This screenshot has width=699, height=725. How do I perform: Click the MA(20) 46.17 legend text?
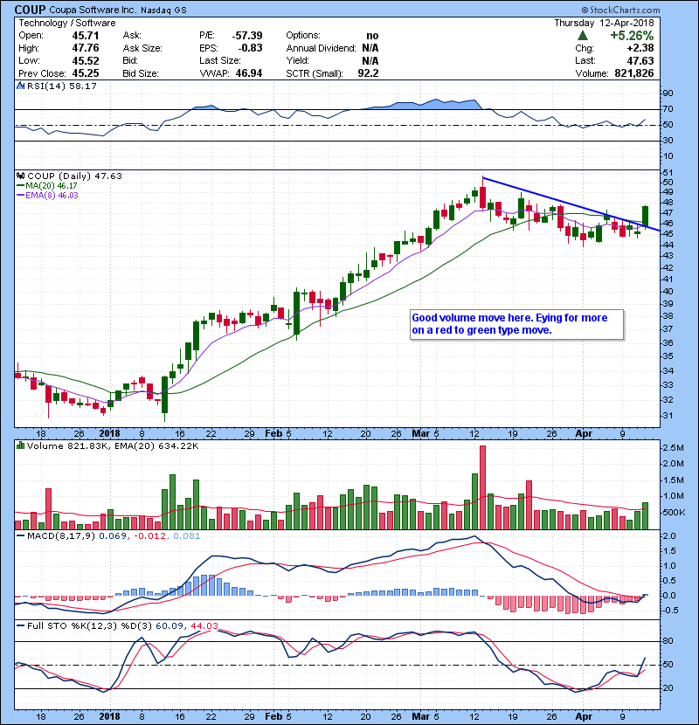[52, 186]
